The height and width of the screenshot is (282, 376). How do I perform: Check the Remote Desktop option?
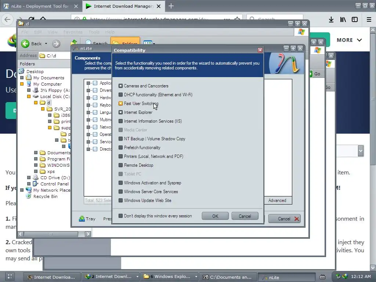[x=120, y=165]
